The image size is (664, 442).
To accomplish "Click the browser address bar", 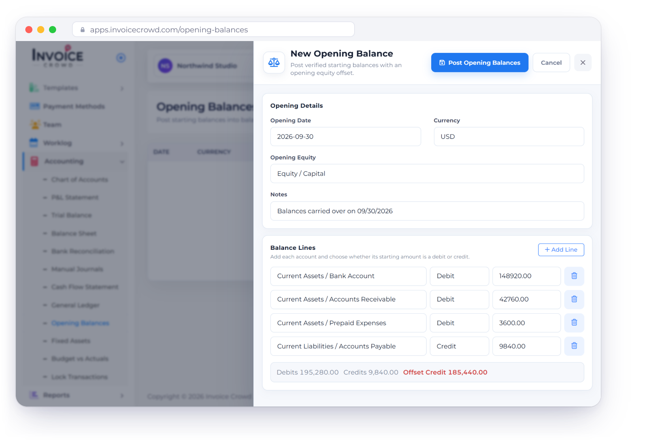I will [x=213, y=30].
